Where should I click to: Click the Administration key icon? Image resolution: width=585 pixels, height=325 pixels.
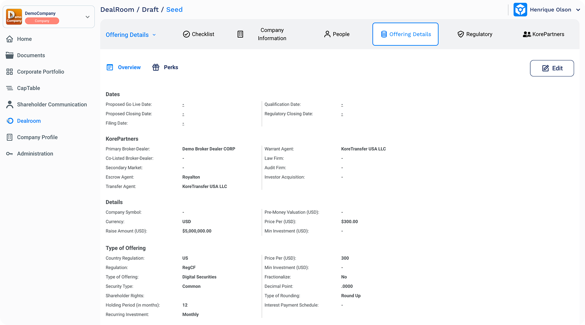(x=10, y=154)
